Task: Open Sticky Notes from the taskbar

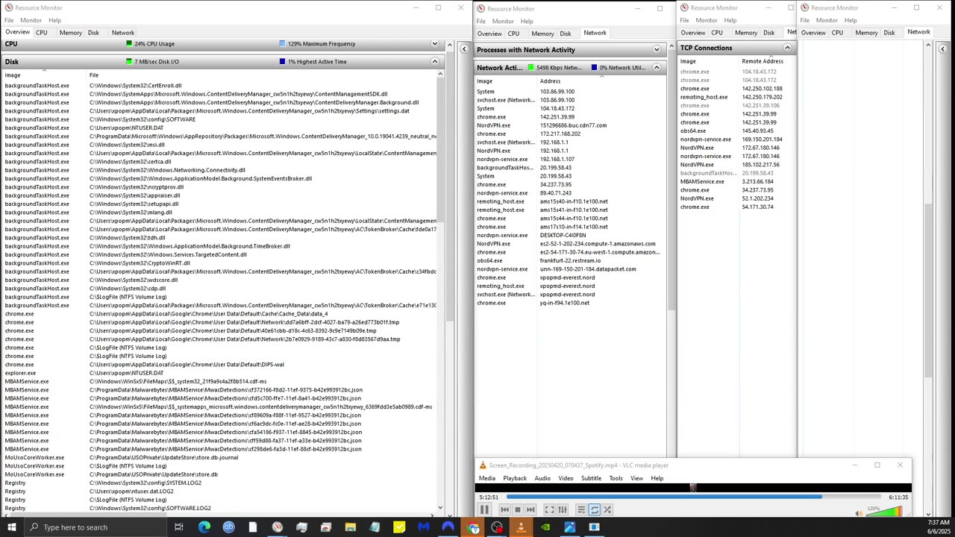Action: click(x=399, y=527)
